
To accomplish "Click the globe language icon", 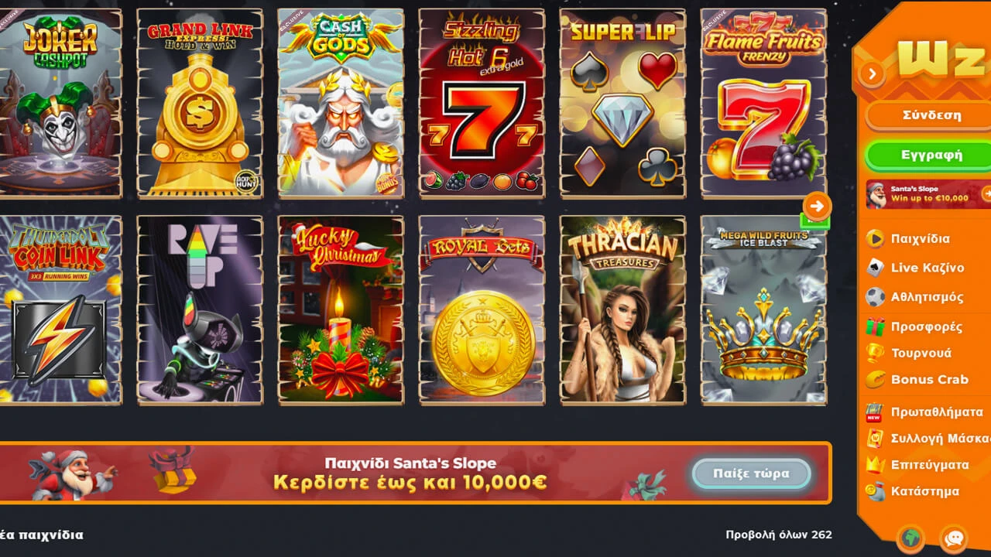I will [911, 538].
